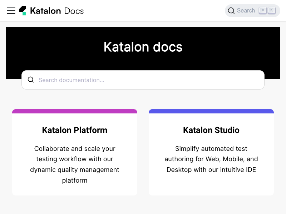
Task: Open the Katalon Studio card
Action: (x=211, y=152)
